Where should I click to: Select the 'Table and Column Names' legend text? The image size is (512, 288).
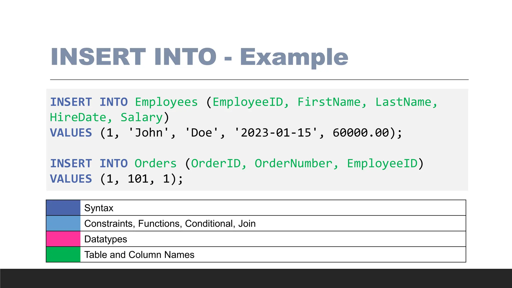point(139,255)
